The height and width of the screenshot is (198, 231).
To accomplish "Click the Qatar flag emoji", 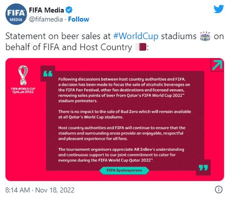I will point(141,47).
